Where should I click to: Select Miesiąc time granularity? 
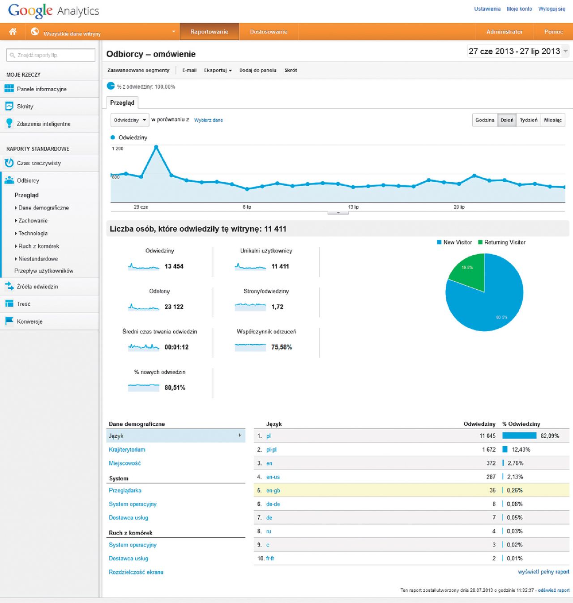point(553,120)
